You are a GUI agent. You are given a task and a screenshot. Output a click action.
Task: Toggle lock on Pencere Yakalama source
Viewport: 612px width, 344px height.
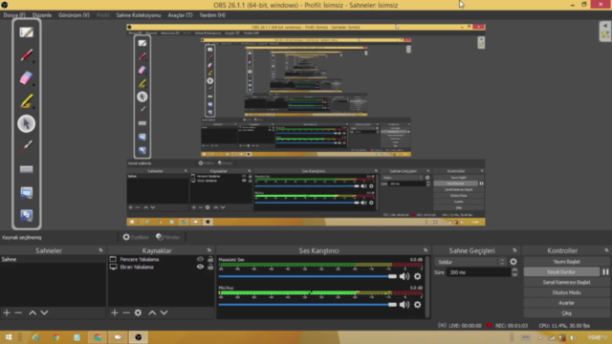210,259
